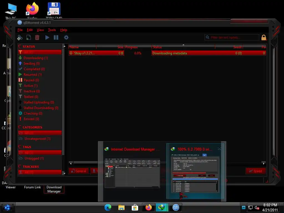Sort torrents by Size column header
This screenshot has width=284, height=213.
click(110, 47)
